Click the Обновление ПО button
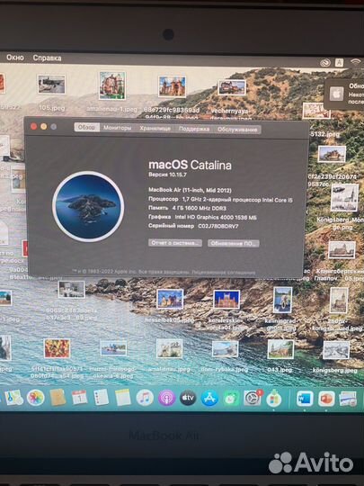 pyautogui.click(x=234, y=243)
